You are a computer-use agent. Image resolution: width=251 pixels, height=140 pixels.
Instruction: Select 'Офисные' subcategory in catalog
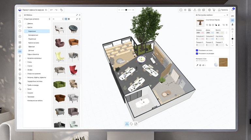pyautogui.click(x=32, y=46)
